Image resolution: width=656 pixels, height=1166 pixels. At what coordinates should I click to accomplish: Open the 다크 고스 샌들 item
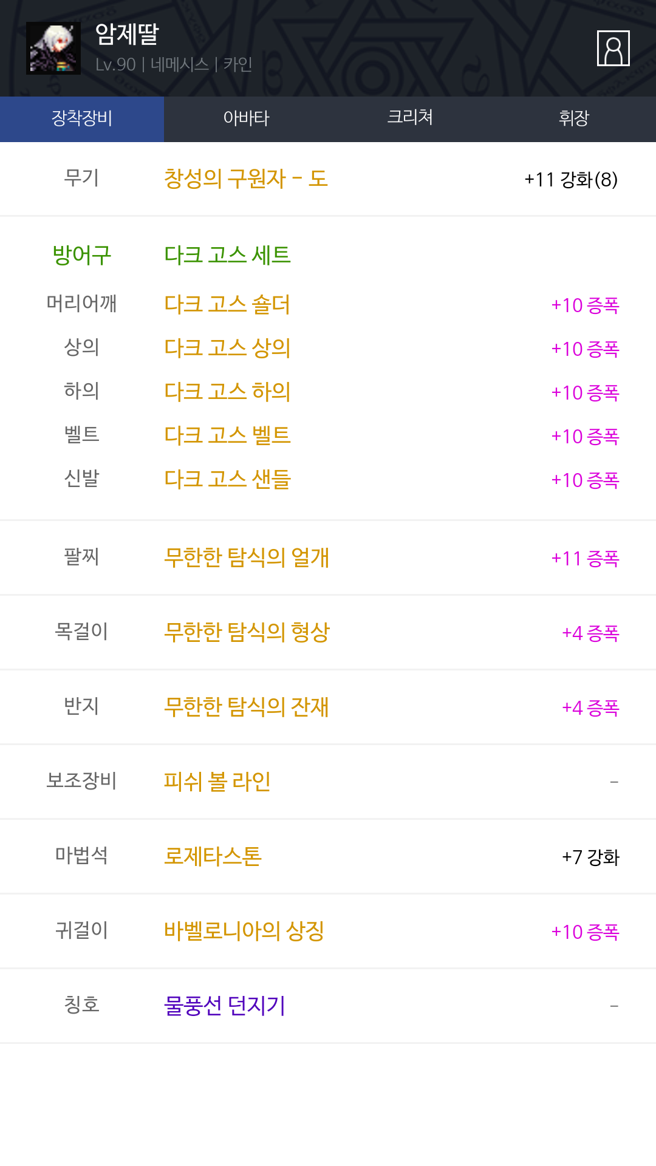pos(227,479)
